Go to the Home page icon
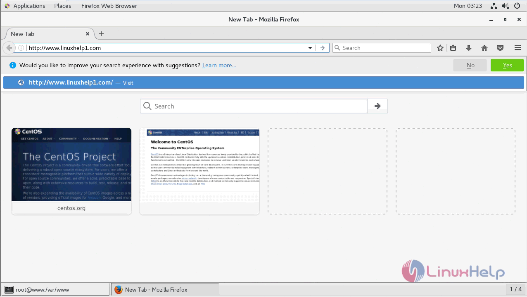Screen dimensions: 527x297 [484, 48]
